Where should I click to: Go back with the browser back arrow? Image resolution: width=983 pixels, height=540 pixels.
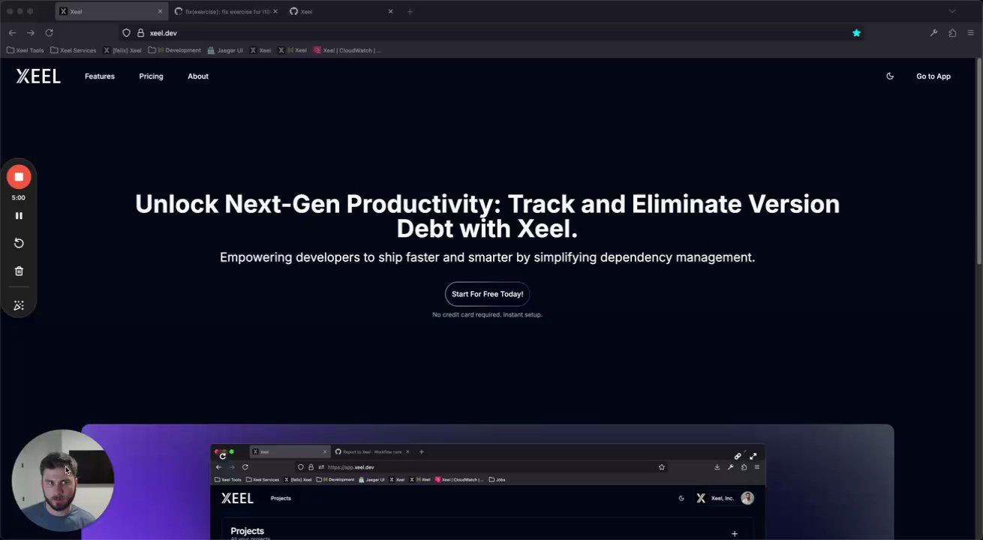(12, 33)
